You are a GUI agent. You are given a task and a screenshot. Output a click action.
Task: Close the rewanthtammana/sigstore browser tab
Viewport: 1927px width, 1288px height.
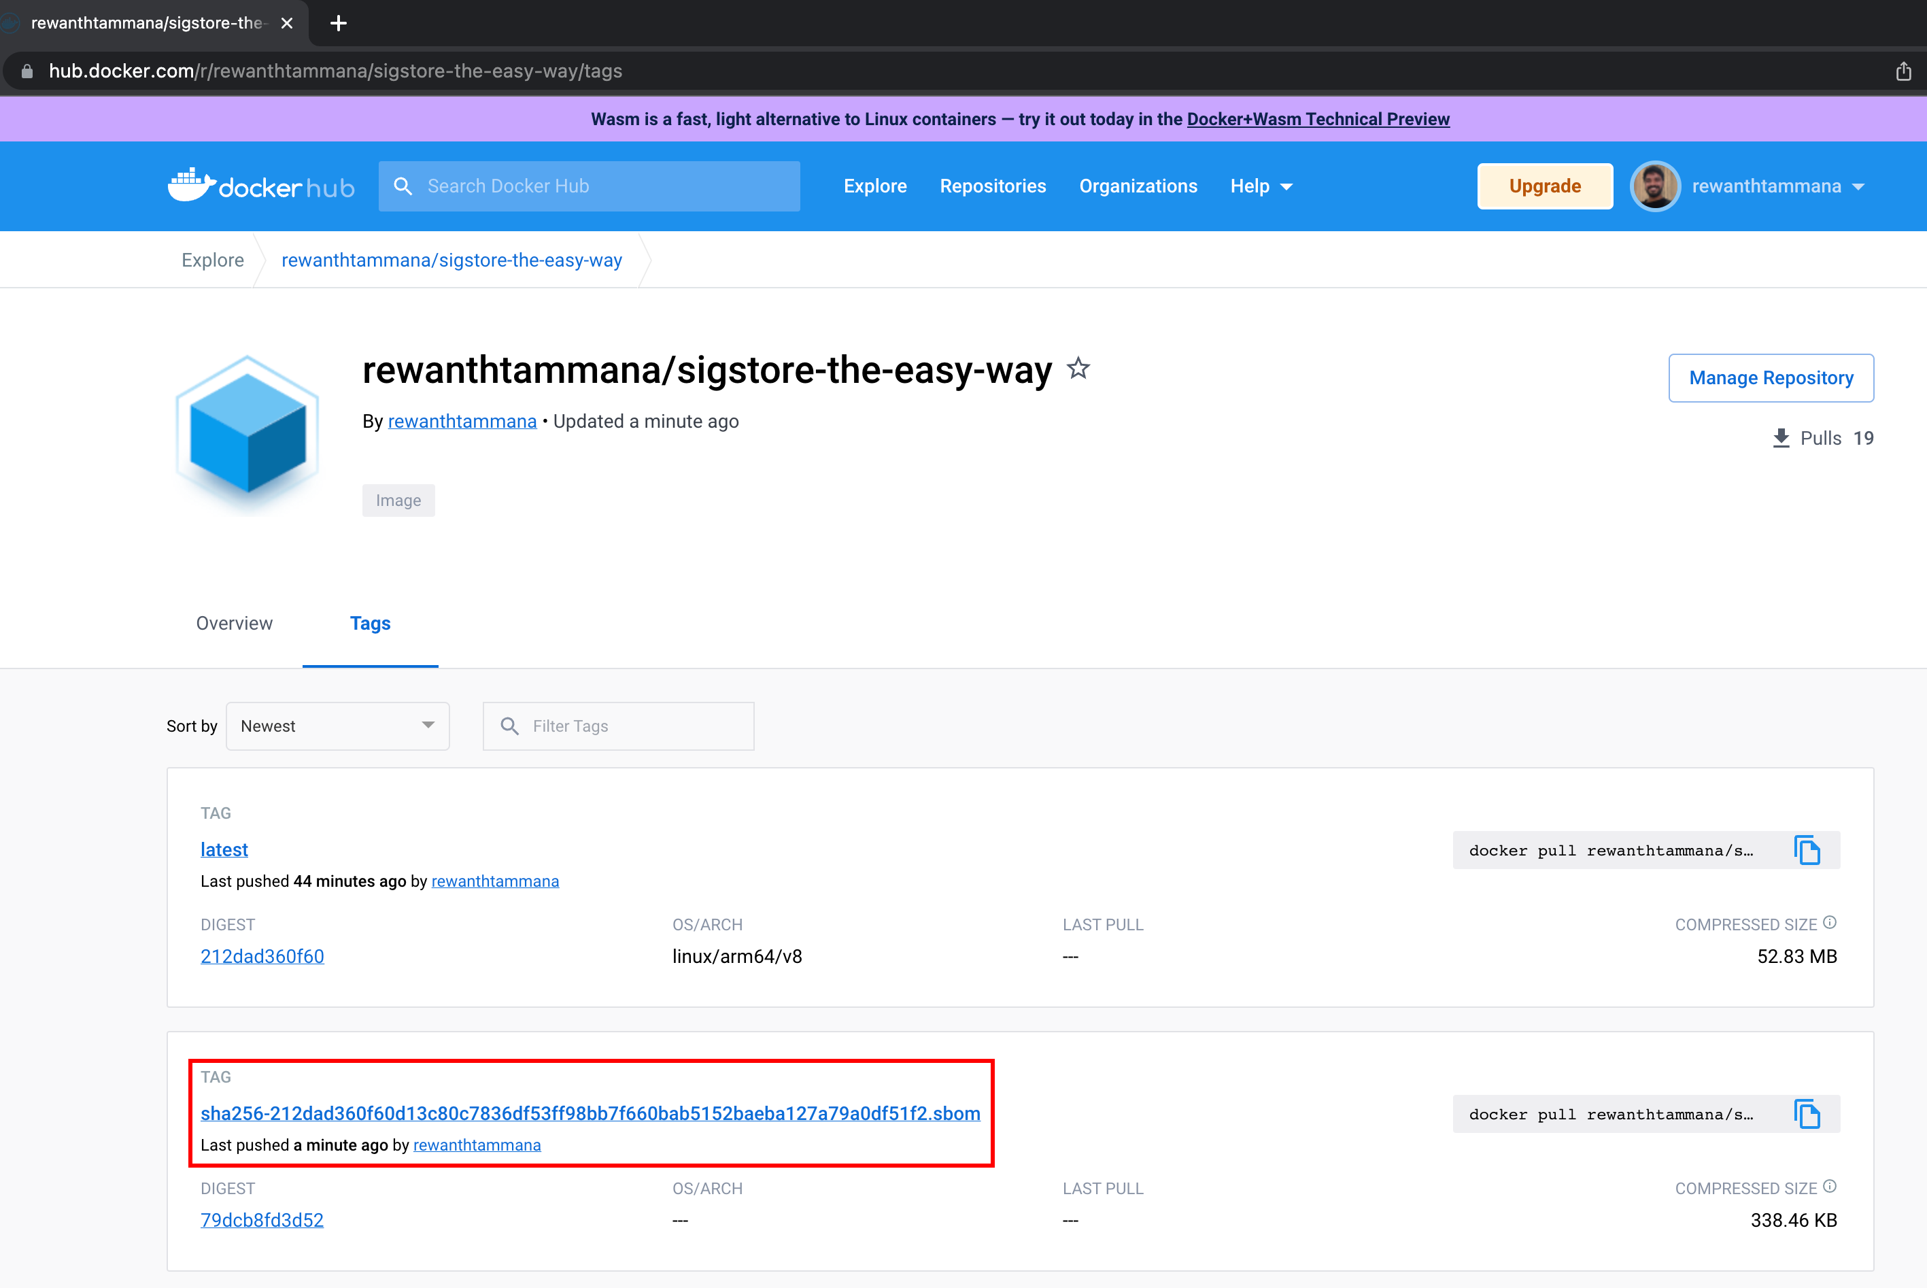click(287, 23)
